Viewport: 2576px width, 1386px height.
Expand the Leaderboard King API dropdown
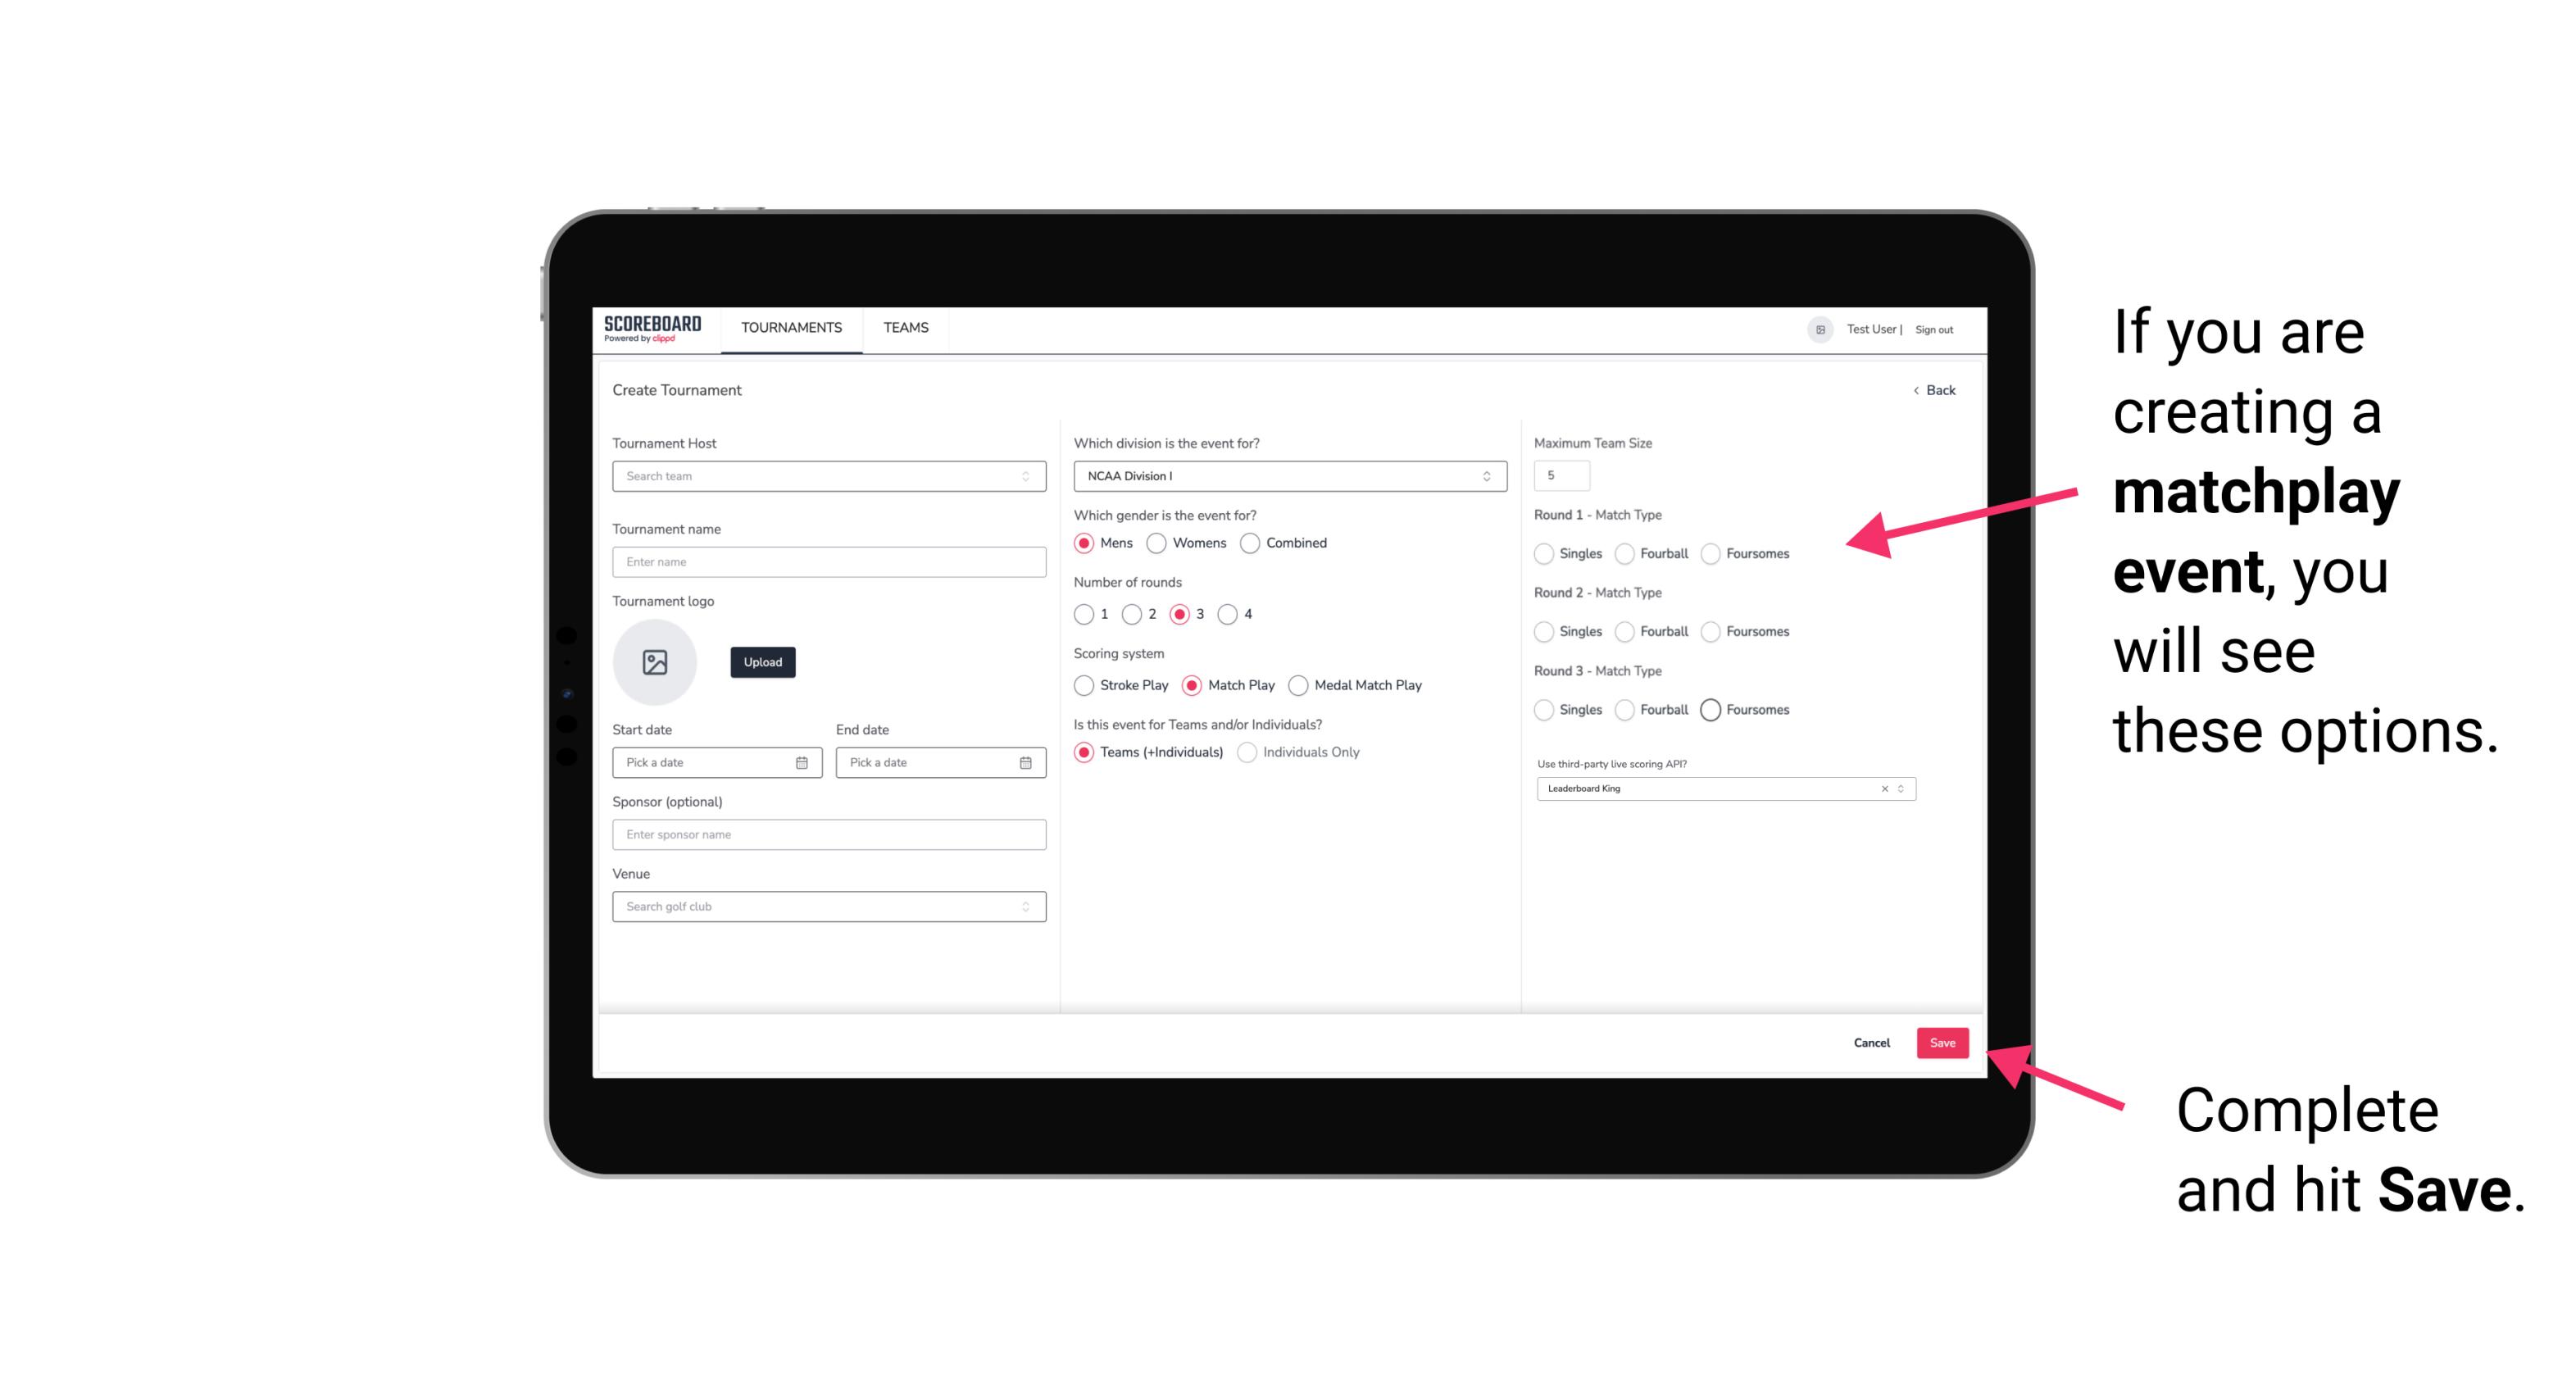[x=1899, y=787]
